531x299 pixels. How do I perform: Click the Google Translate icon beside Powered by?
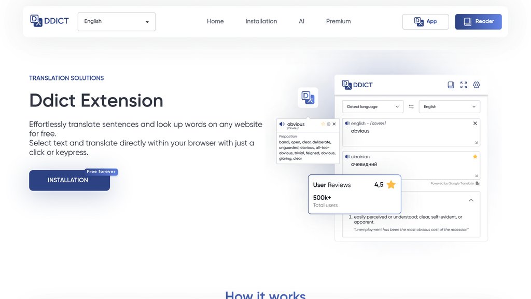point(478,183)
